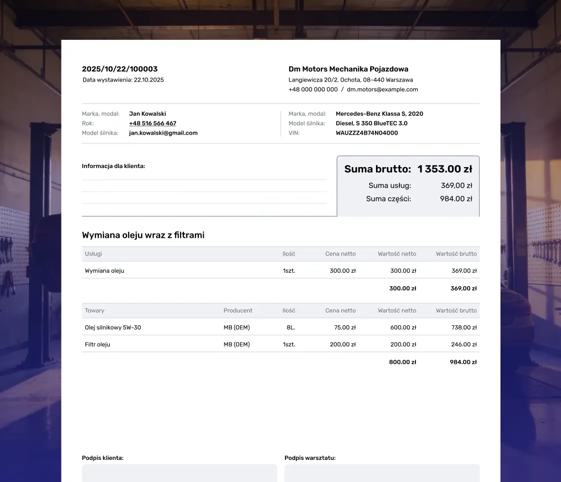Click vehicle model Mercedes-Benz Klassa S, 2020
Viewport: 561px width, 482px height.
pos(379,113)
